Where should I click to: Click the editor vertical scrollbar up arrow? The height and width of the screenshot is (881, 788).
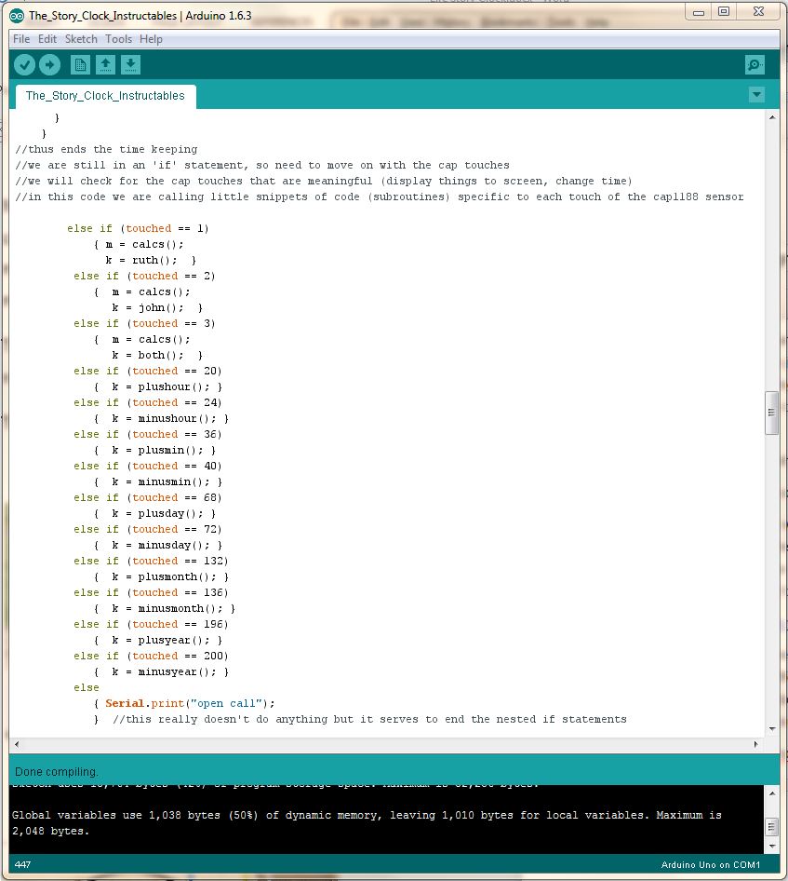point(772,117)
